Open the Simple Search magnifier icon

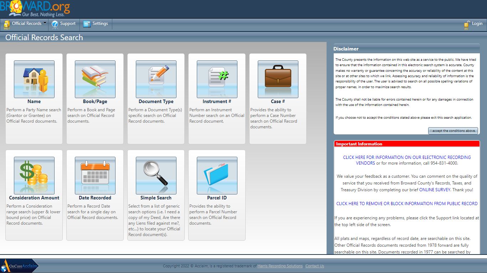[156, 176]
